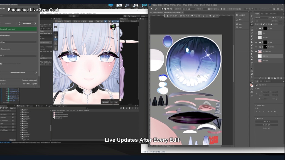
Task: Select the Lasso tool in Photoshop
Action: 252,22
